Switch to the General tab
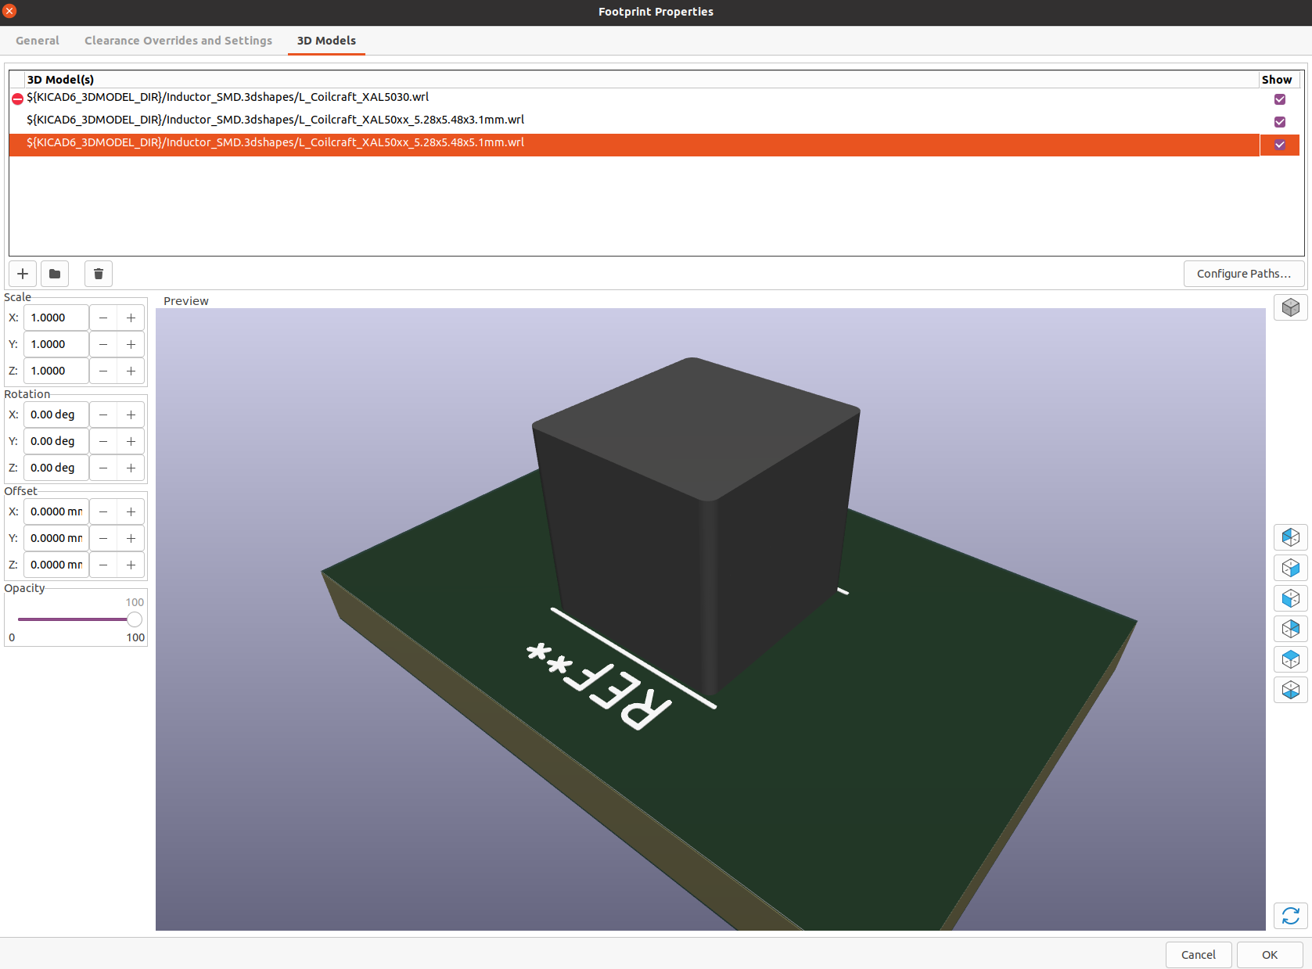1312x969 pixels. [x=38, y=41]
